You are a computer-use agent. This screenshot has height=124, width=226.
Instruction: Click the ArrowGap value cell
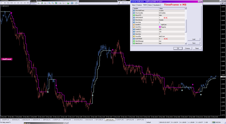click(171, 22)
